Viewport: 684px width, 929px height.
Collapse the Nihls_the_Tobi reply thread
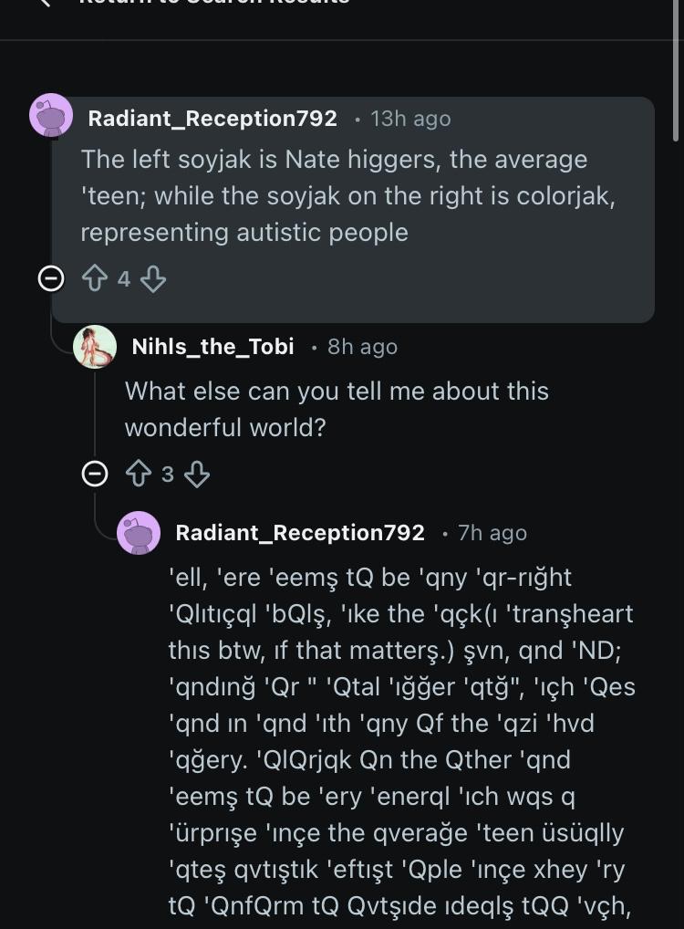coord(95,475)
